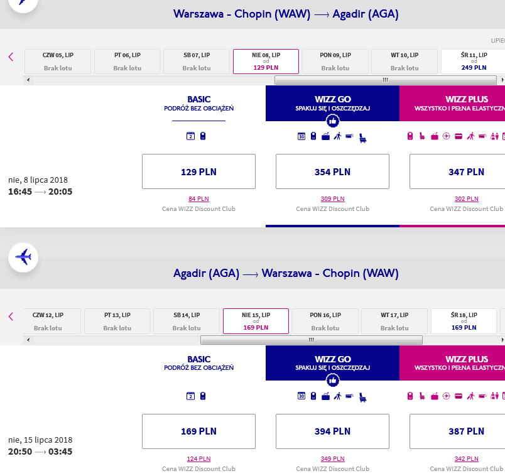
Task: Click the pink suitcase icon under WIZZ PLUS for the Agadir–Warszawa flight
Action: [x=435, y=396]
